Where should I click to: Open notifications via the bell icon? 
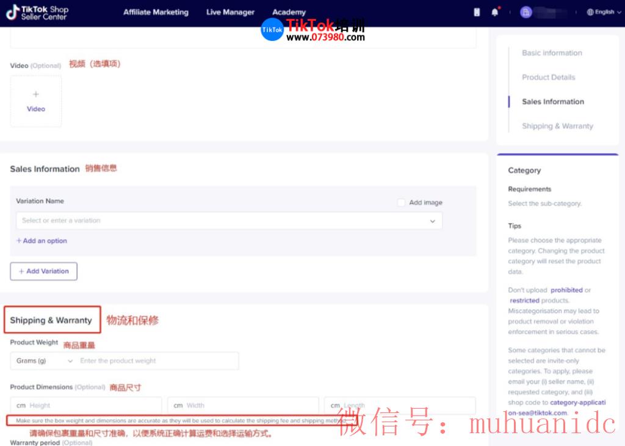pyautogui.click(x=494, y=12)
